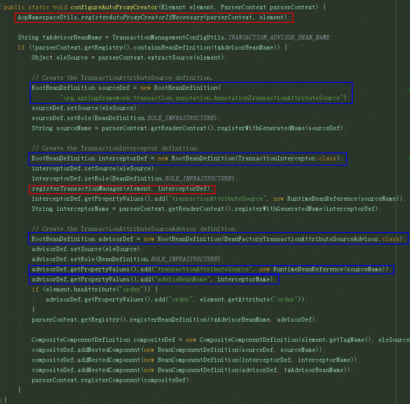The height and width of the screenshot is (404, 410).
Task: Click the configureAutoProxyCreator method name
Action: click(x=114, y=7)
